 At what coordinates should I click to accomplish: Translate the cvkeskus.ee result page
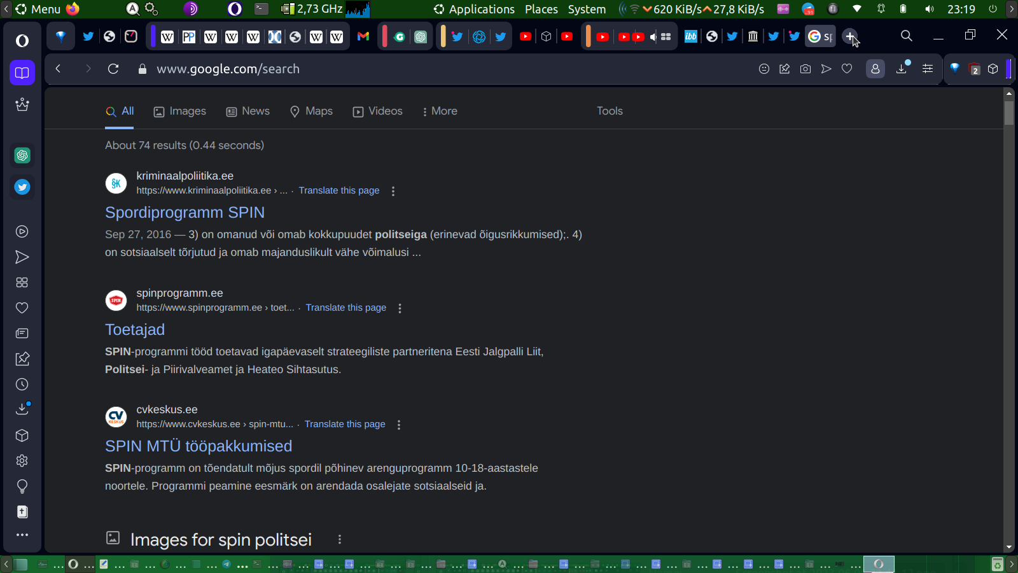[345, 424]
